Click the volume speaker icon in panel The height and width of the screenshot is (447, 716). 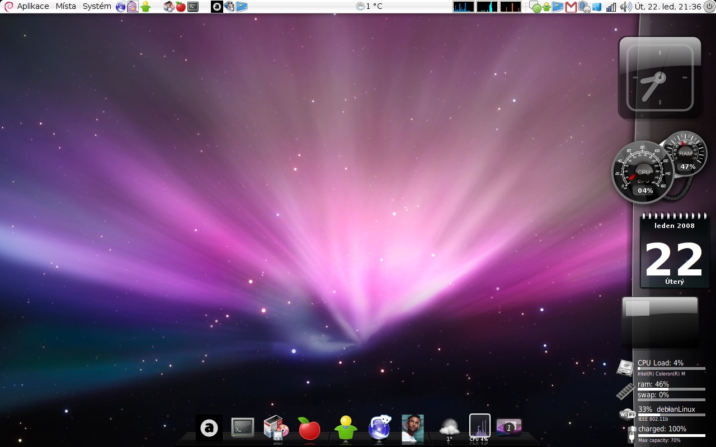626,7
